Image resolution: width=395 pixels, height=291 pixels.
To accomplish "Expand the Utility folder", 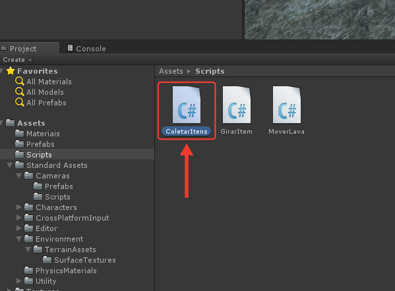I will [19, 280].
